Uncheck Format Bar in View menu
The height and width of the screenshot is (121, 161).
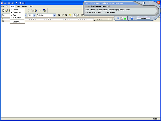coord(17,12)
